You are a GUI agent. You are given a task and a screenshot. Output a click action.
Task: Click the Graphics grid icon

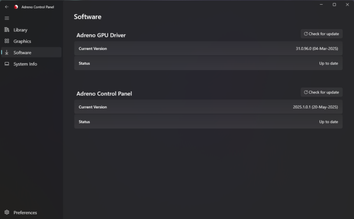[7, 41]
